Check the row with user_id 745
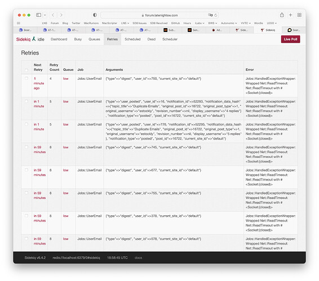 pyautogui.click(x=26, y=147)
